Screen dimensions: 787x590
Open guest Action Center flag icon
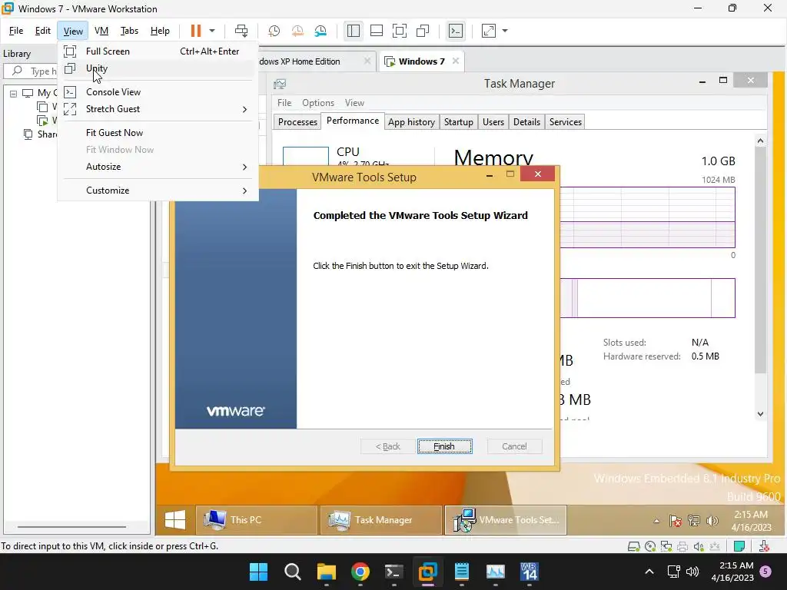675,521
